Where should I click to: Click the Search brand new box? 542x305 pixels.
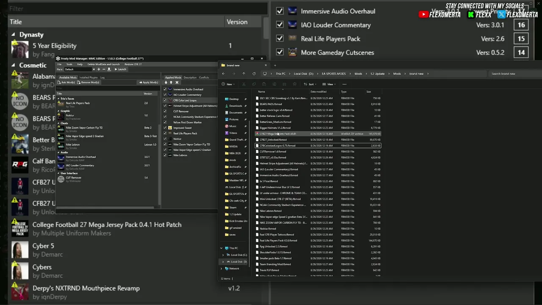(x=515, y=74)
